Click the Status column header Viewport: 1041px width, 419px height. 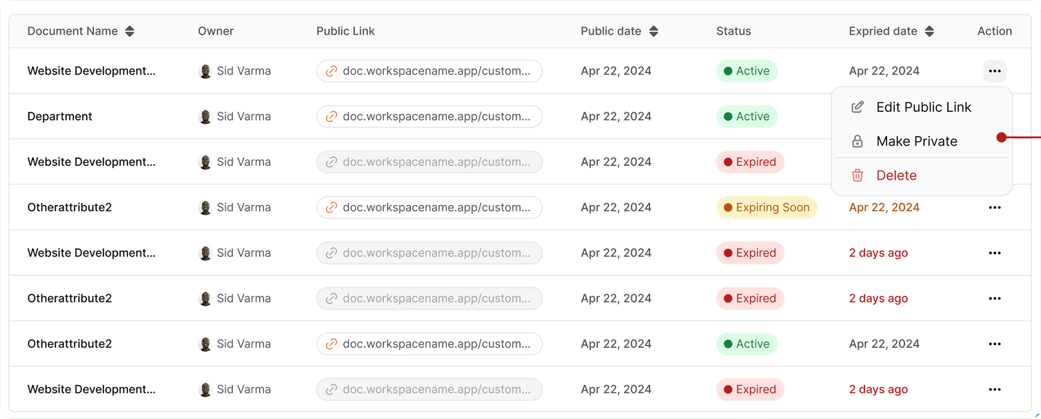coord(734,31)
